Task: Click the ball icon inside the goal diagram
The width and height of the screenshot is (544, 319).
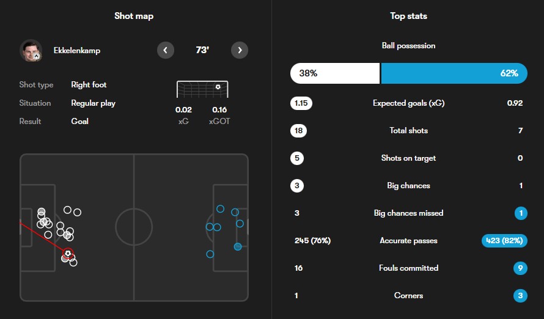Action: (218, 87)
